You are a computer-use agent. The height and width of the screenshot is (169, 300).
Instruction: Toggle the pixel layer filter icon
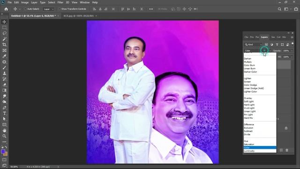tap(266, 45)
